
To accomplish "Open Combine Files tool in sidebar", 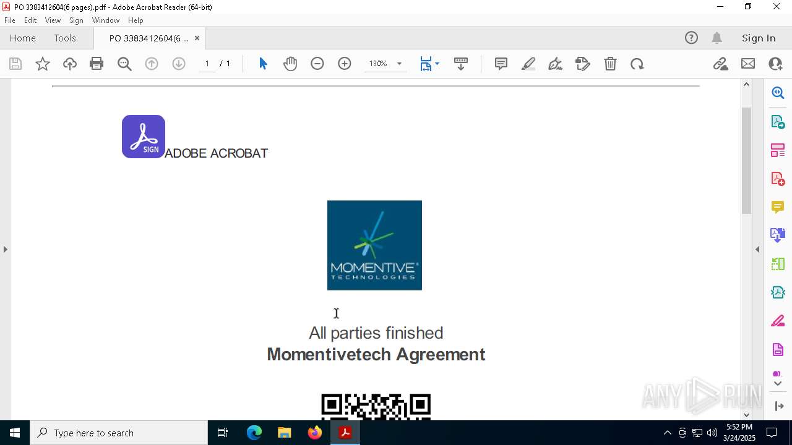I will coord(778,235).
